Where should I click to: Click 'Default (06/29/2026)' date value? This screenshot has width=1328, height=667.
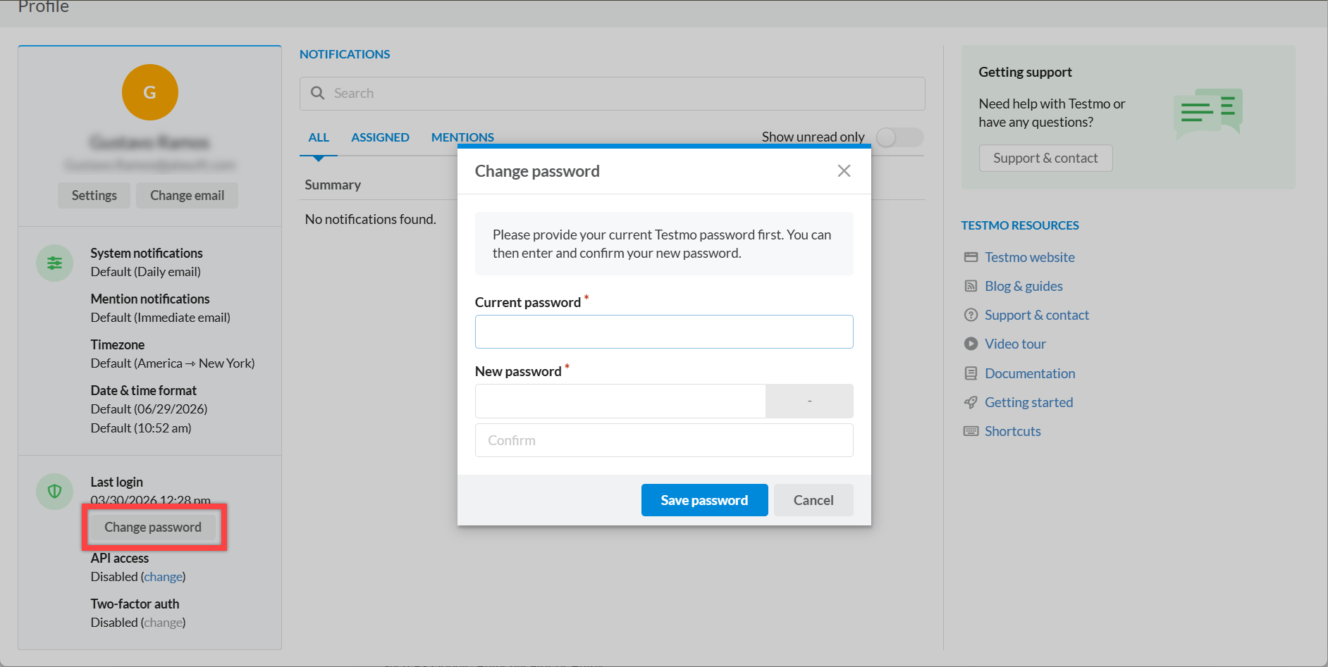coord(149,409)
